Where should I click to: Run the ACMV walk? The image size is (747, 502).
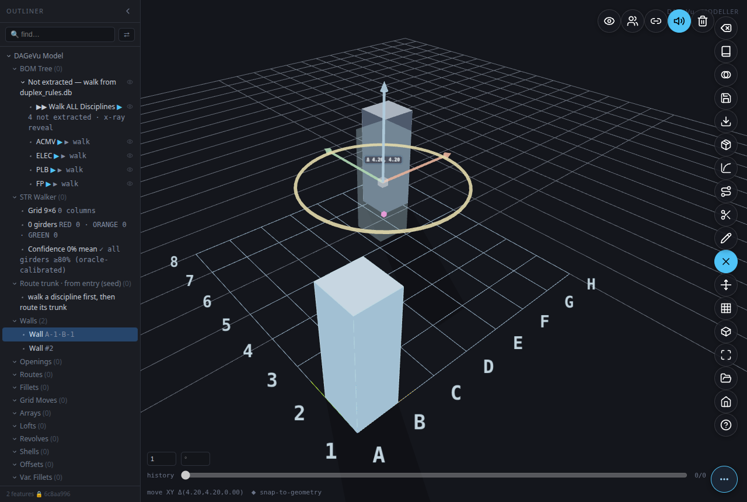click(x=60, y=142)
